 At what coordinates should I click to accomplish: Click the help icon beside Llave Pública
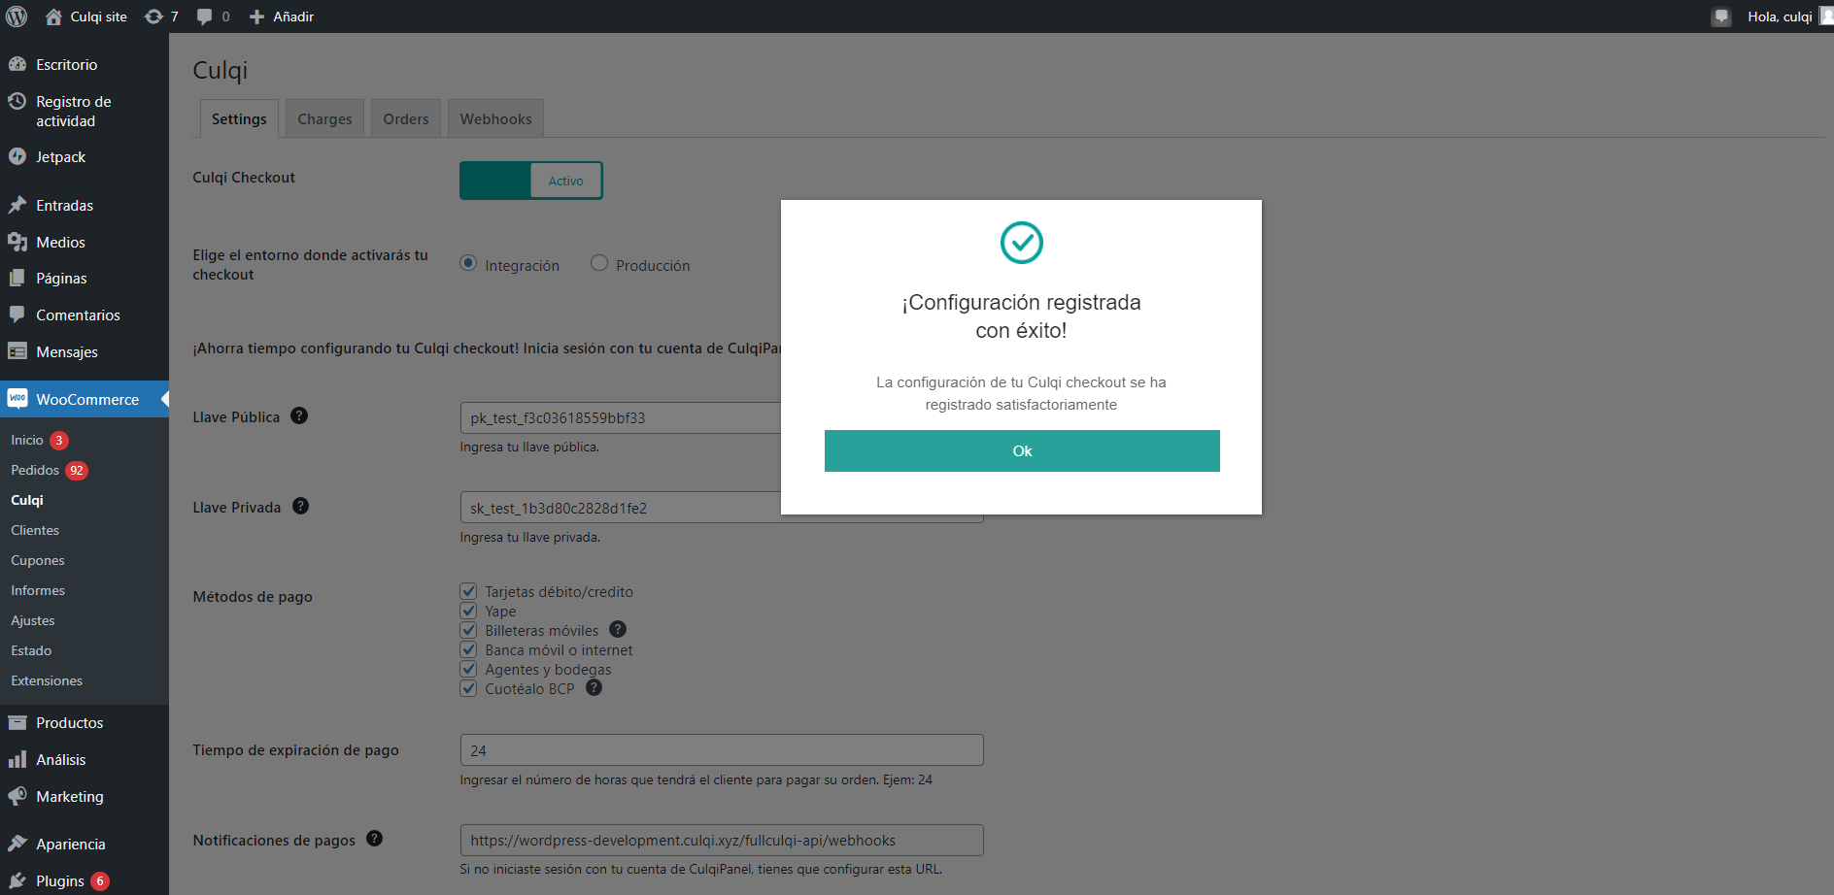(x=299, y=415)
